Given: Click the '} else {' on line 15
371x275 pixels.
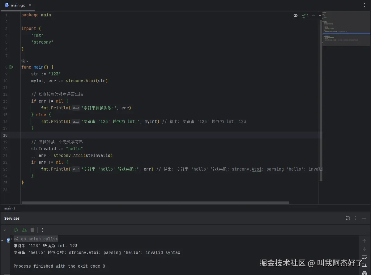Looking at the screenshot, I should pos(41,115).
